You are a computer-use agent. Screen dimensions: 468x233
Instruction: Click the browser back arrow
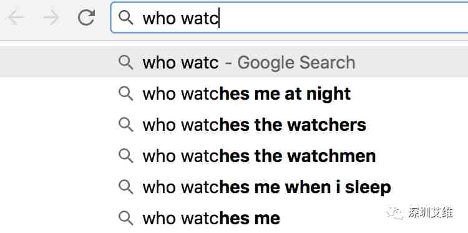click(x=16, y=18)
